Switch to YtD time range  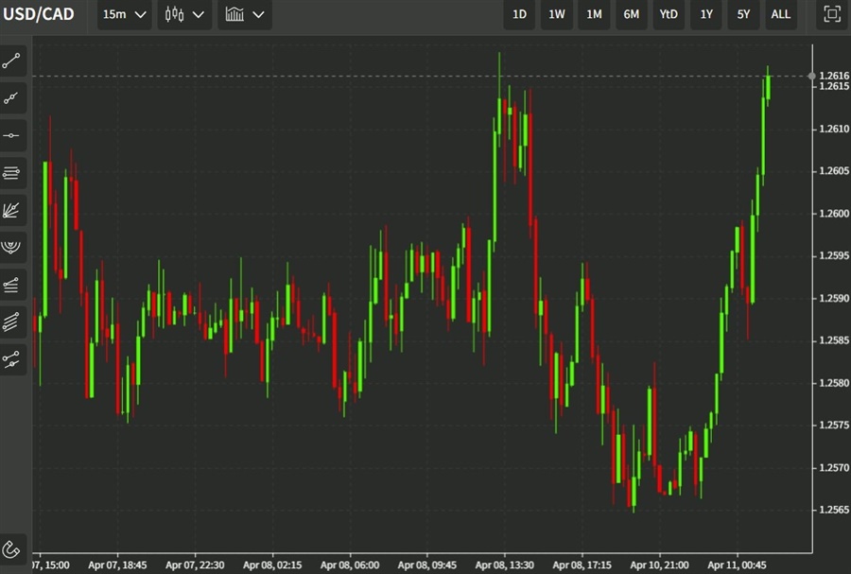[x=669, y=14]
